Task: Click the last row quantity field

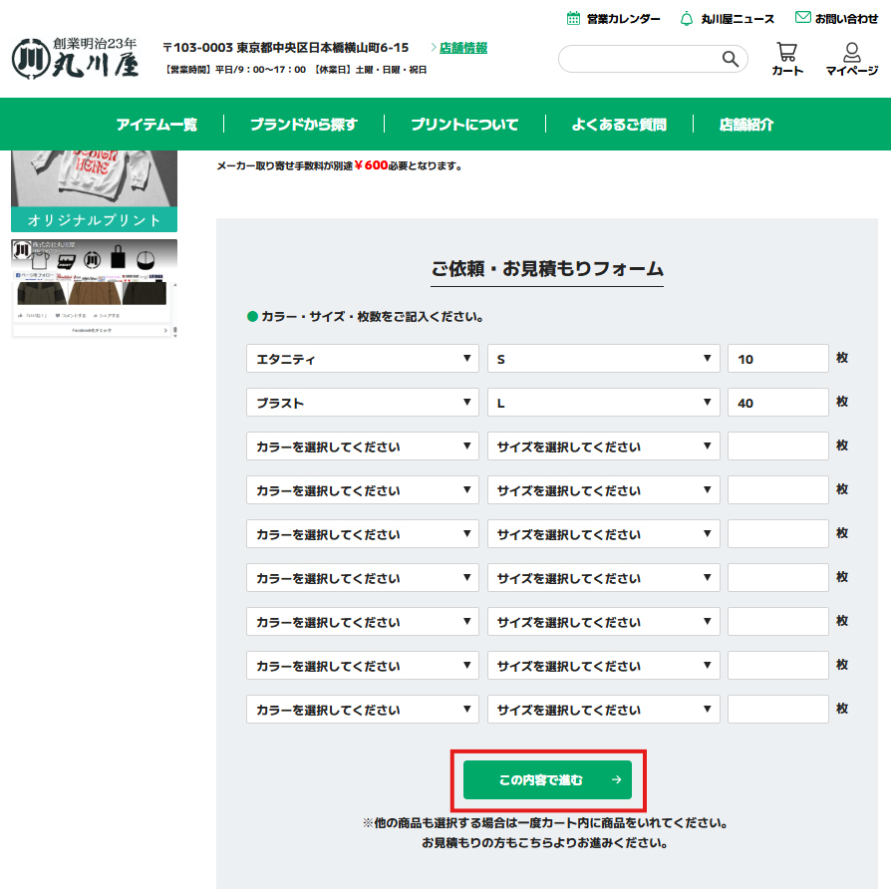Action: pos(777,710)
